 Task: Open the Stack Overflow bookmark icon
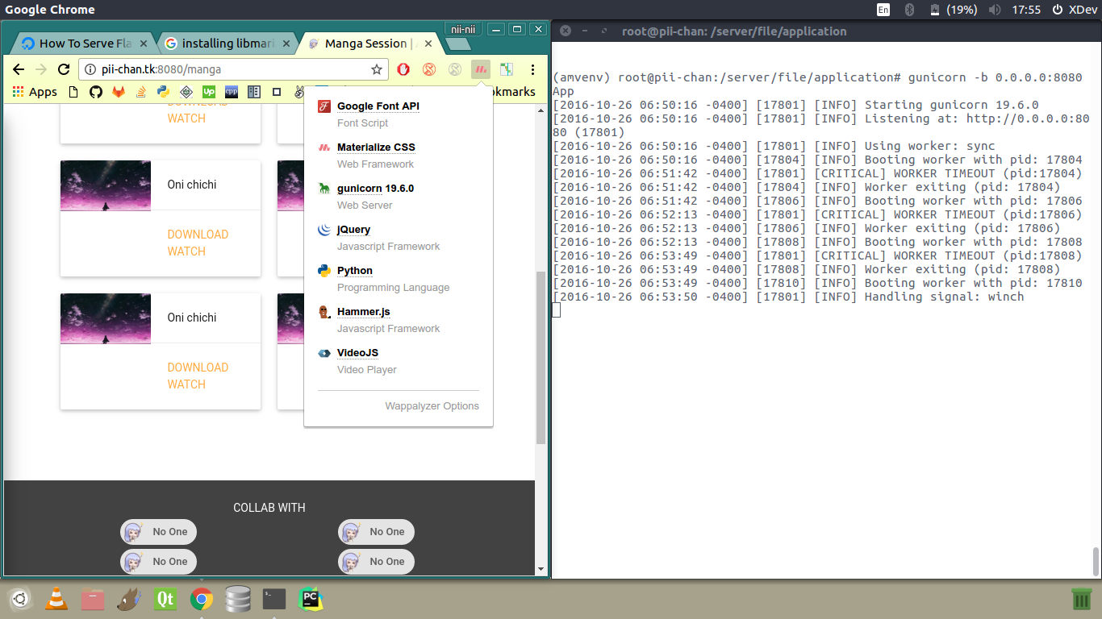[140, 92]
